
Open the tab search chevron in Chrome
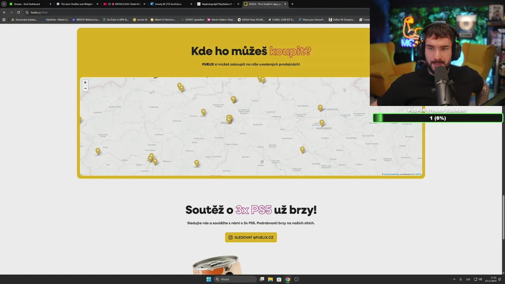[4, 4]
